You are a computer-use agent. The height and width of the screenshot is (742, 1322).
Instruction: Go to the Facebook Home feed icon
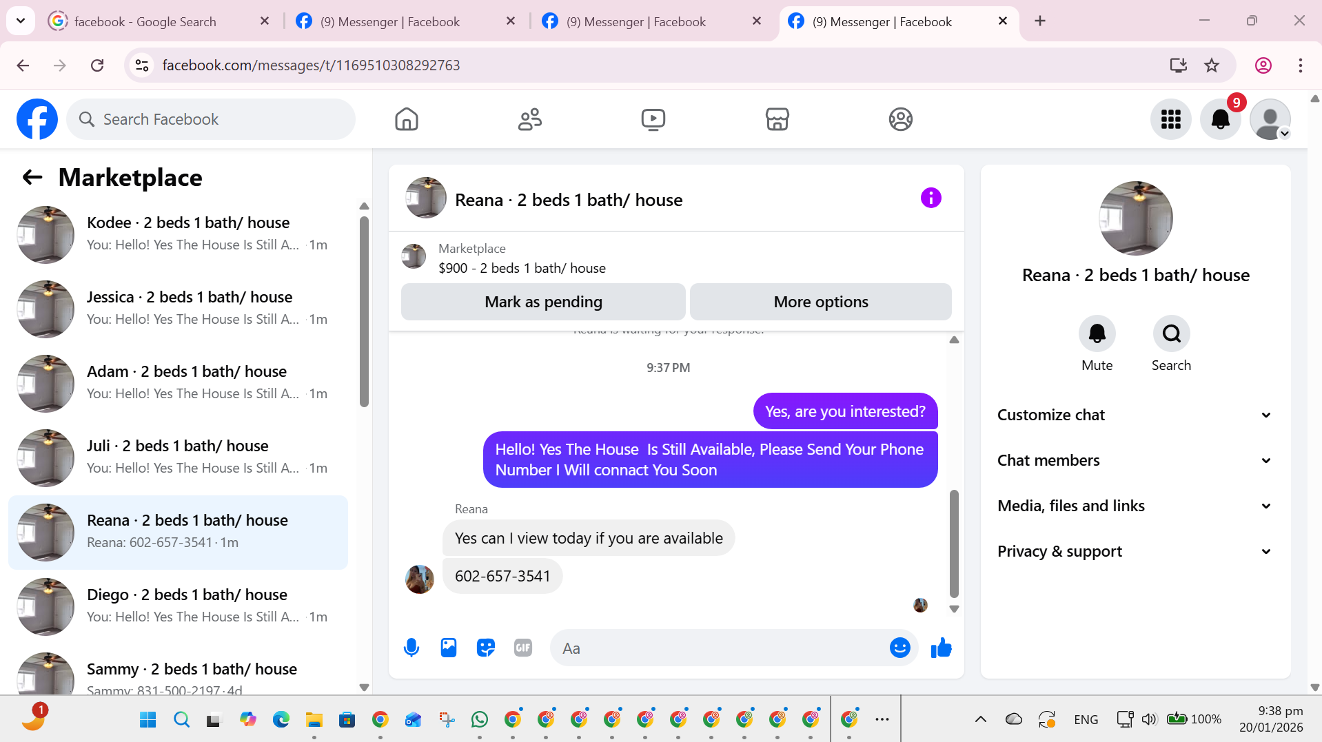tap(407, 119)
